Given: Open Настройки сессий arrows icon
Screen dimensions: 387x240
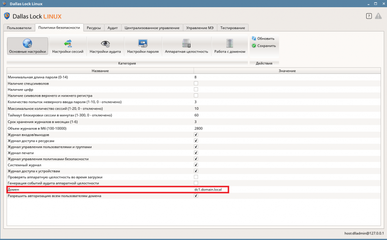Looking at the screenshot, I should pos(68,43).
